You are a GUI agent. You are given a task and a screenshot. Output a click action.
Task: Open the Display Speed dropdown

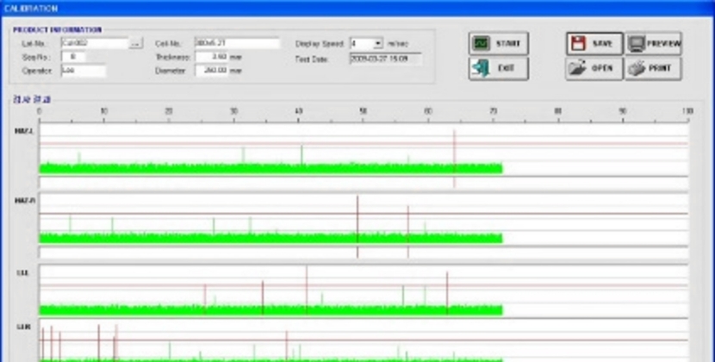[x=377, y=44]
